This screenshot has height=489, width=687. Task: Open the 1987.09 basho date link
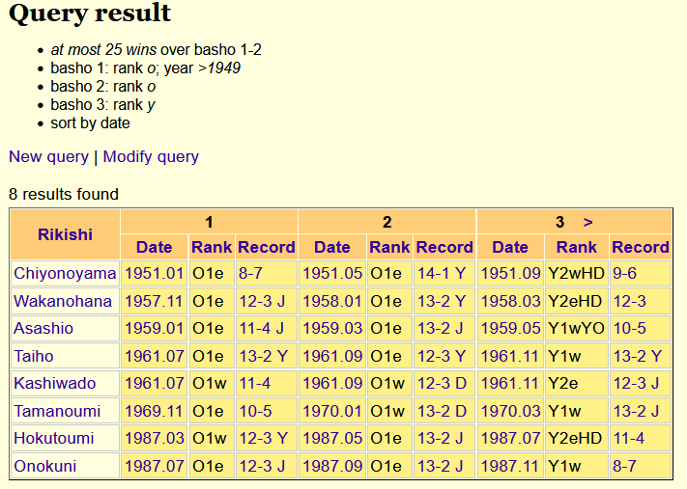tap(332, 466)
